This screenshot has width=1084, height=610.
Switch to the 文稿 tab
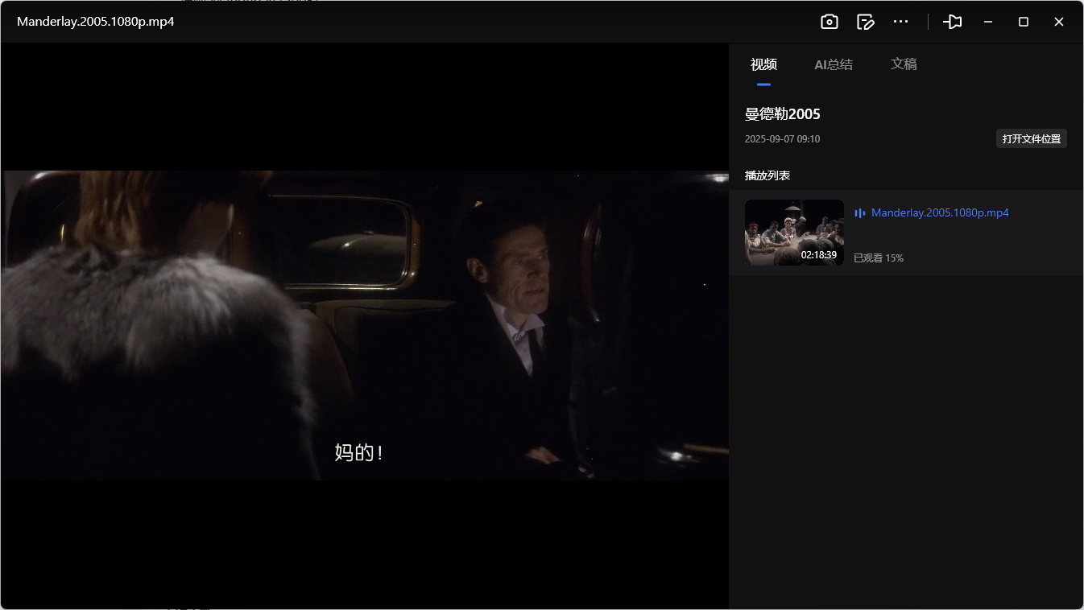[904, 64]
